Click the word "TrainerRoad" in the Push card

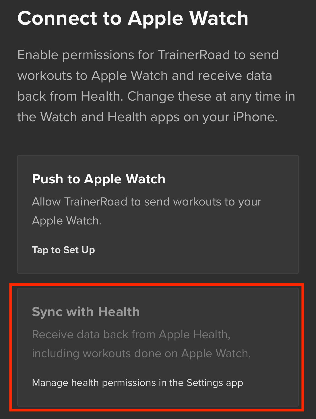96,202
